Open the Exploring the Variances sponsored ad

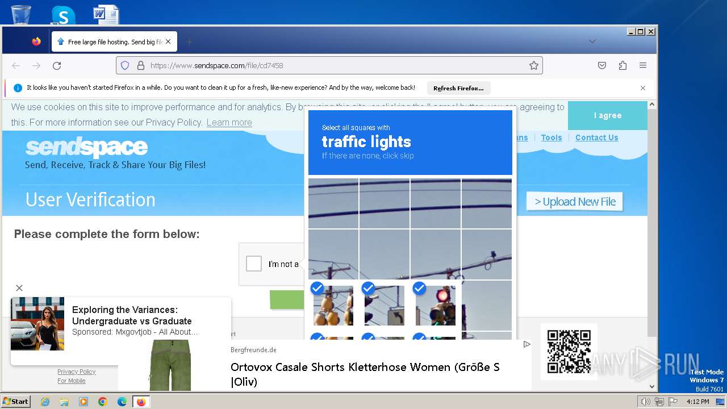(x=132, y=315)
